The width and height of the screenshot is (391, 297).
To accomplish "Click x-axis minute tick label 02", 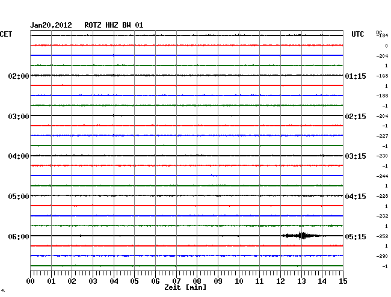I will (x=72, y=281).
